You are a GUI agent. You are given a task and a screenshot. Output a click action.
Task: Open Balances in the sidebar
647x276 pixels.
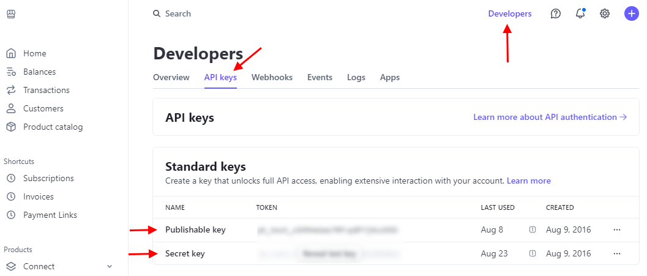pyautogui.click(x=39, y=72)
